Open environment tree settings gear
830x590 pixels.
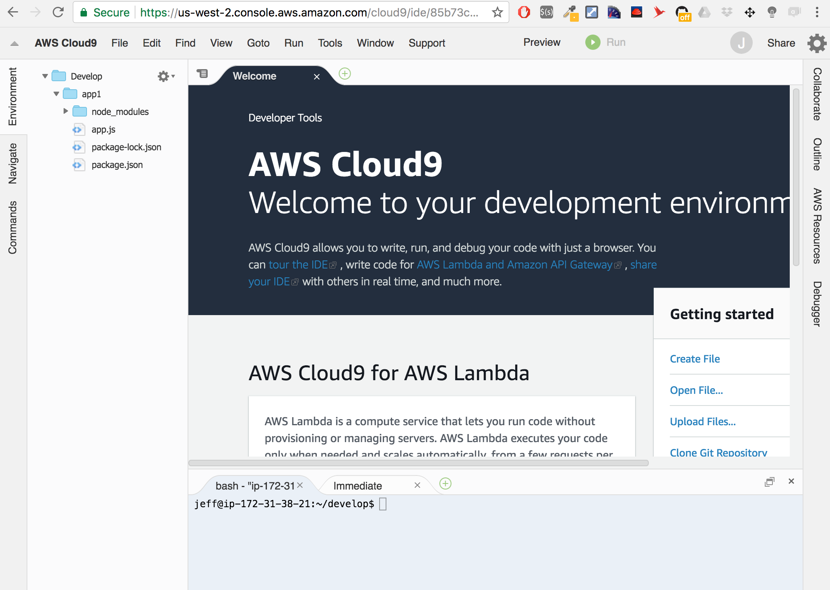click(165, 76)
